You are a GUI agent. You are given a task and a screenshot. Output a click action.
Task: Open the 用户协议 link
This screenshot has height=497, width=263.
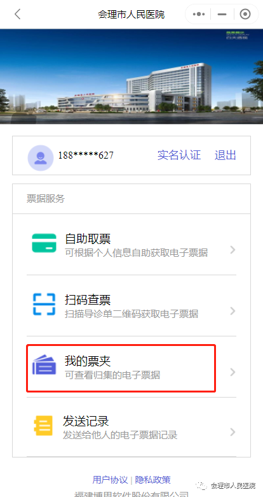(x=110, y=480)
